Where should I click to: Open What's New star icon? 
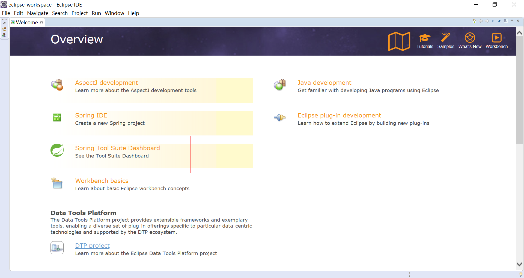coord(470,38)
